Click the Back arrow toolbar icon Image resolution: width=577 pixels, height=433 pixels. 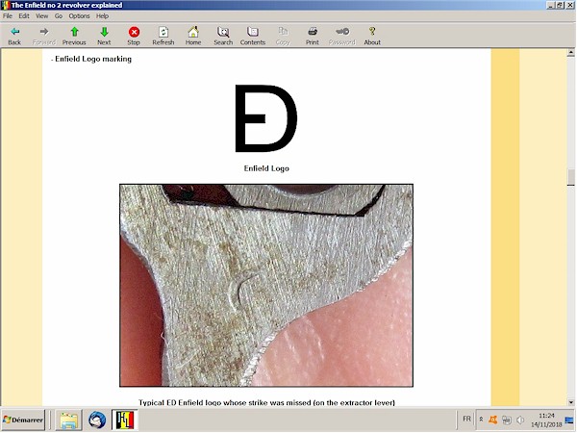(14, 32)
